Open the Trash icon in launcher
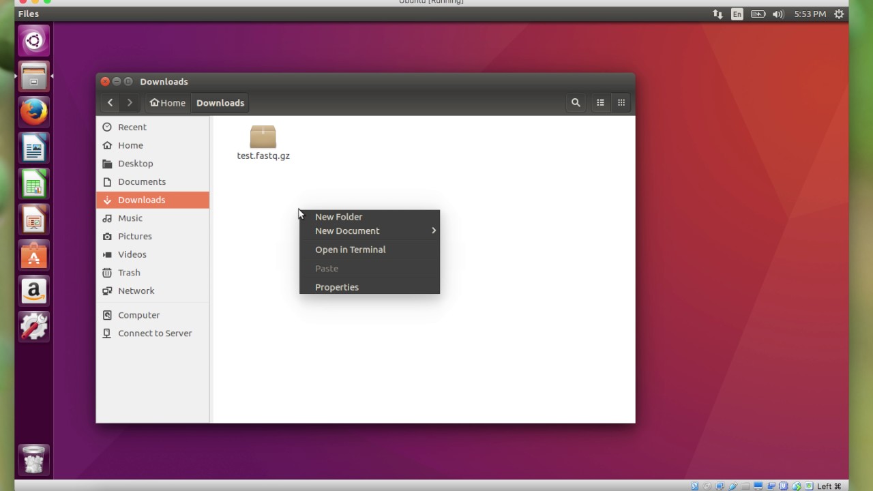 click(33, 459)
